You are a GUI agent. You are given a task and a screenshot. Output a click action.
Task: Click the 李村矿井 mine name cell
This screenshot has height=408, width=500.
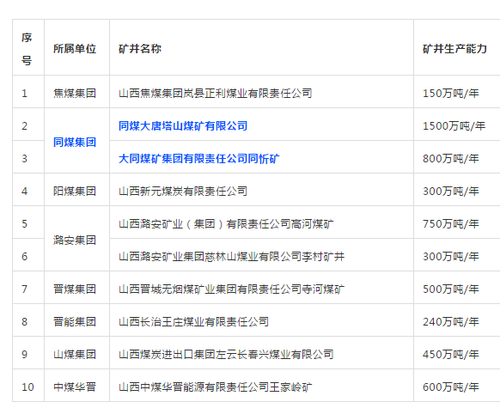point(261,255)
